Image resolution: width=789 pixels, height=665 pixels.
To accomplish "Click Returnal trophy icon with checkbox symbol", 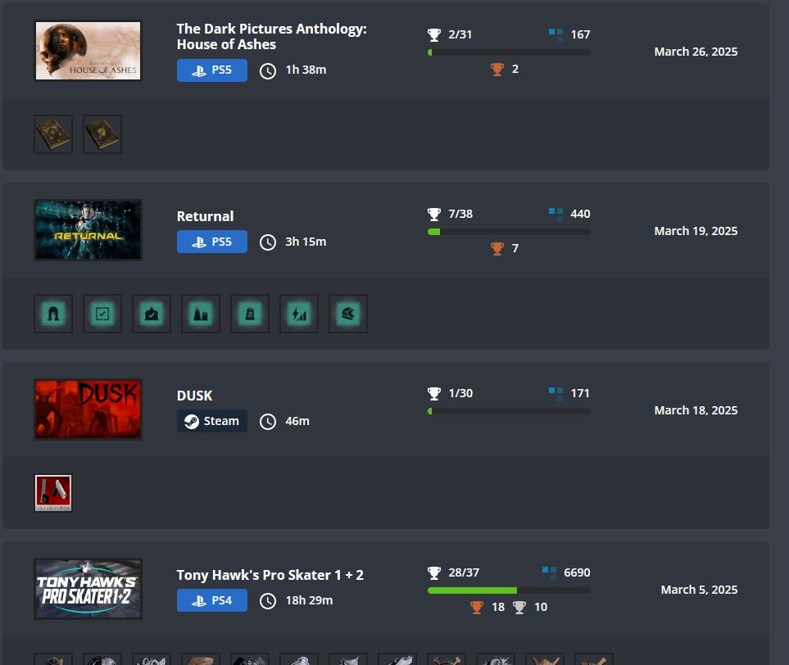I will (102, 314).
